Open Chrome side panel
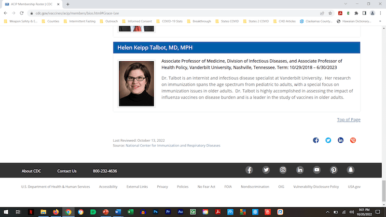 364,13
